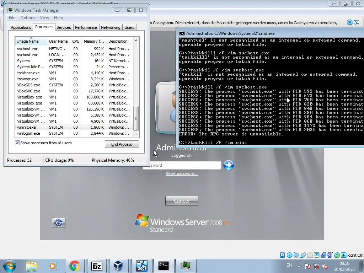Switch to the cmd.exe taskbar icon

[164, 266]
